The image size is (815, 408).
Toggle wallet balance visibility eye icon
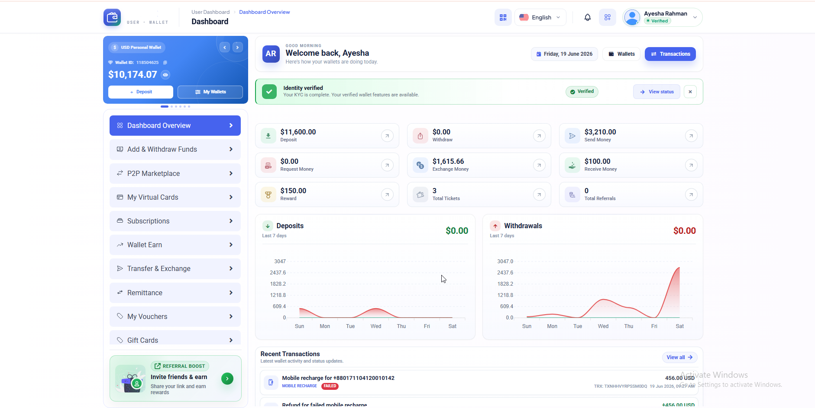(165, 75)
